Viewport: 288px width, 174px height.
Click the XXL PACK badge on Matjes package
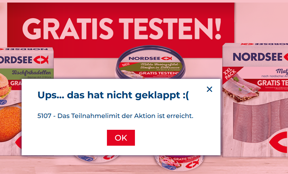(x=229, y=74)
